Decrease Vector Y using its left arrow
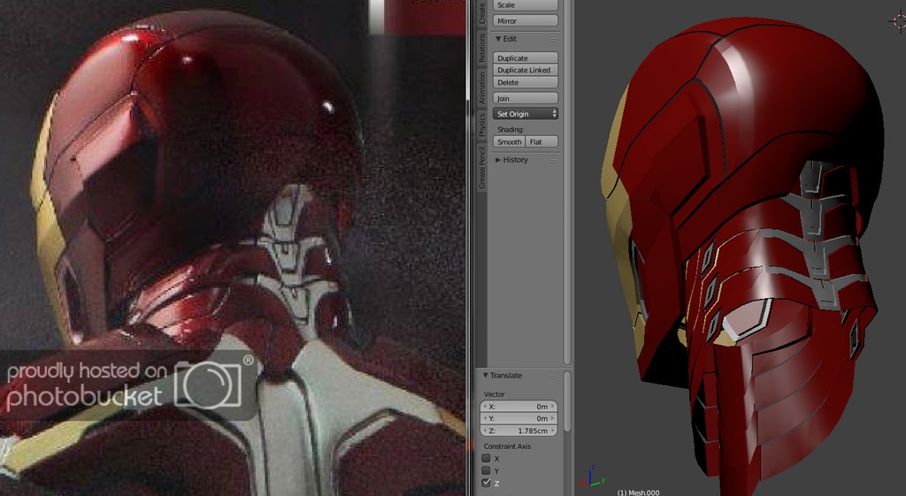This screenshot has width=906, height=496. coord(484,418)
